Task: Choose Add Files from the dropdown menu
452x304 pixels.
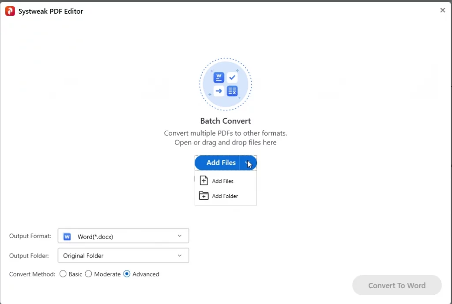Action: pos(226,181)
